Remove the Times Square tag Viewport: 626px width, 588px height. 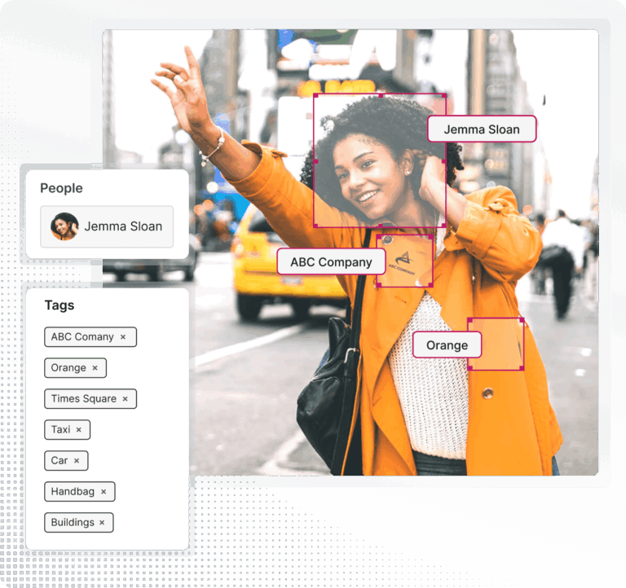coord(125,399)
